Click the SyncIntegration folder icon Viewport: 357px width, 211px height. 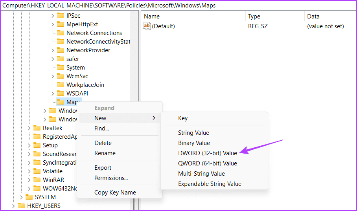pyautogui.click(x=37, y=163)
